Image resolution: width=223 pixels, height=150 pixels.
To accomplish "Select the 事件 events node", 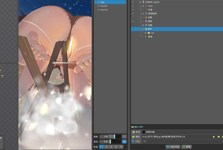I will (x=150, y=21).
